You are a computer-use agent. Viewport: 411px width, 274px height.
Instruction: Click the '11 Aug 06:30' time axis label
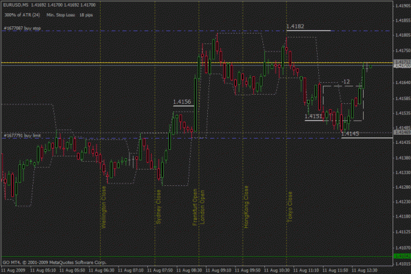[x=101, y=270]
